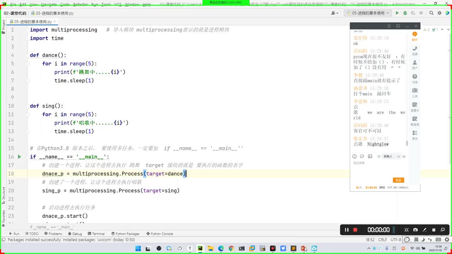Open the Python Console tool window
This screenshot has width=452, height=254.
[159, 234]
